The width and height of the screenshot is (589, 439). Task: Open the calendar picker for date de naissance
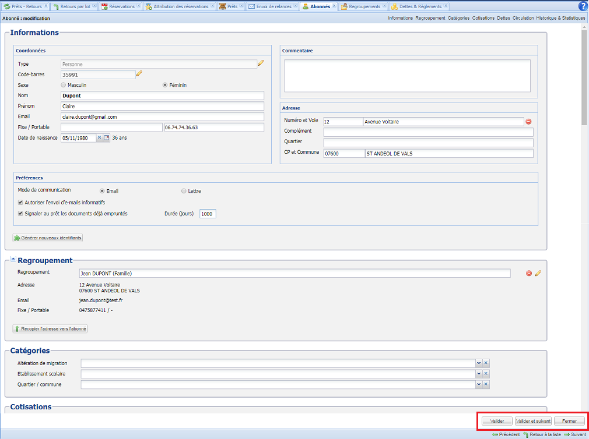107,138
